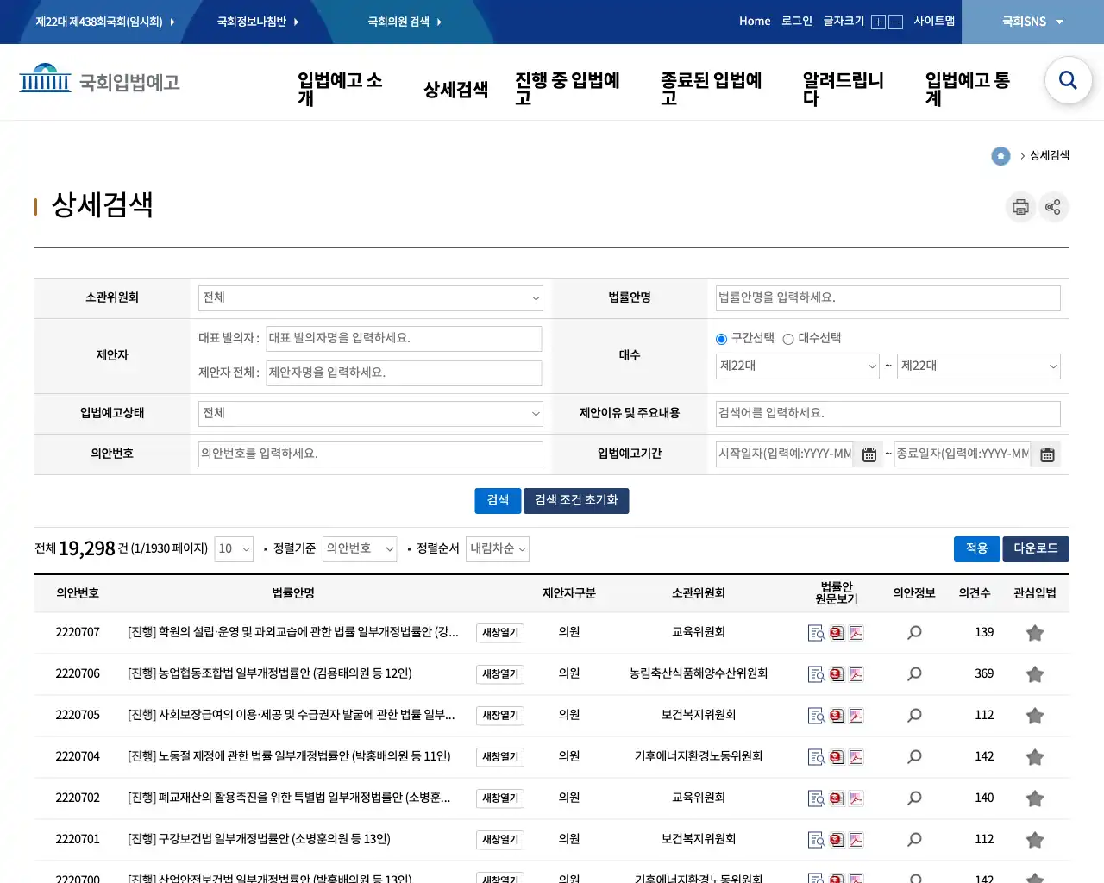Star bill 2220701 as favorite
This screenshot has height=883, width=1104.
pos(1035,840)
